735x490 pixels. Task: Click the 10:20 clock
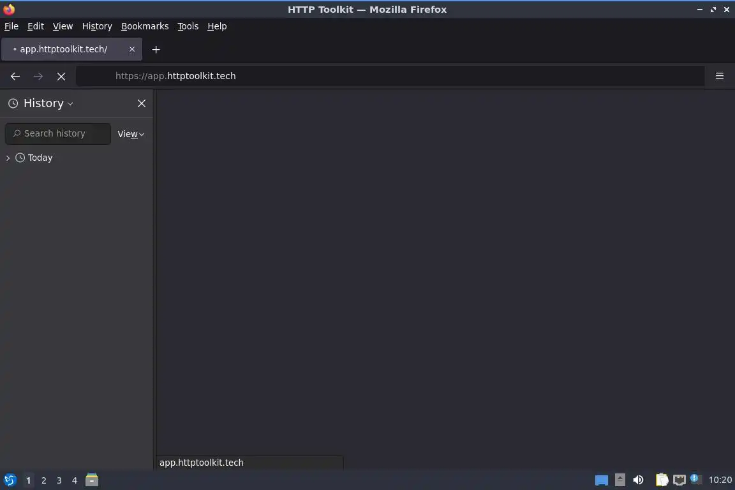coord(720,480)
